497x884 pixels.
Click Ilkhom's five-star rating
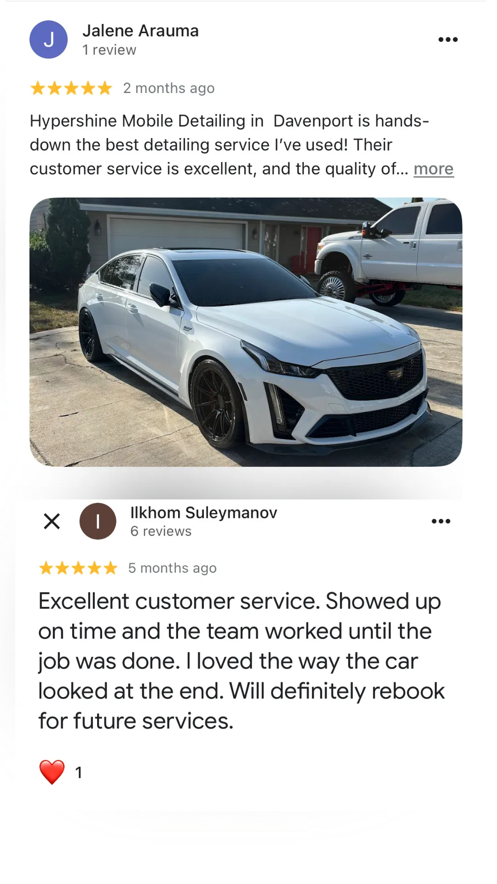[78, 568]
